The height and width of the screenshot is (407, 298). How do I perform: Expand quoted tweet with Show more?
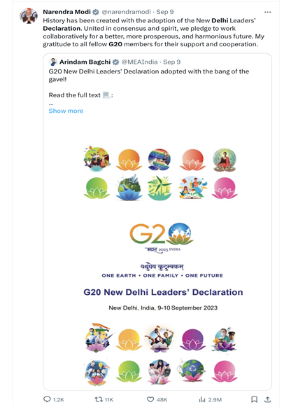pos(66,111)
